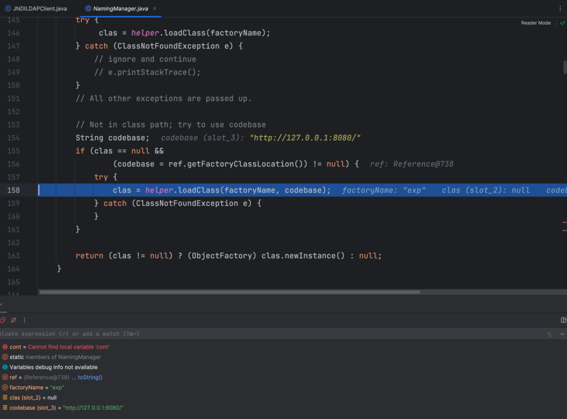The width and height of the screenshot is (567, 419).
Task: Click the toString() link for ref
Action: (90, 377)
